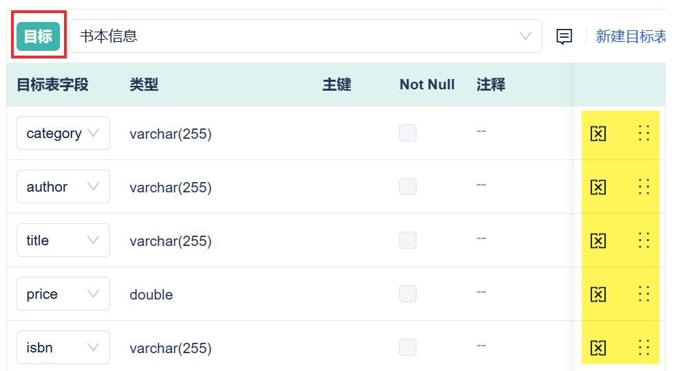Screen dimensions: 678x371
Task: Remove the author field using its delete icon
Action: pyautogui.click(x=598, y=188)
